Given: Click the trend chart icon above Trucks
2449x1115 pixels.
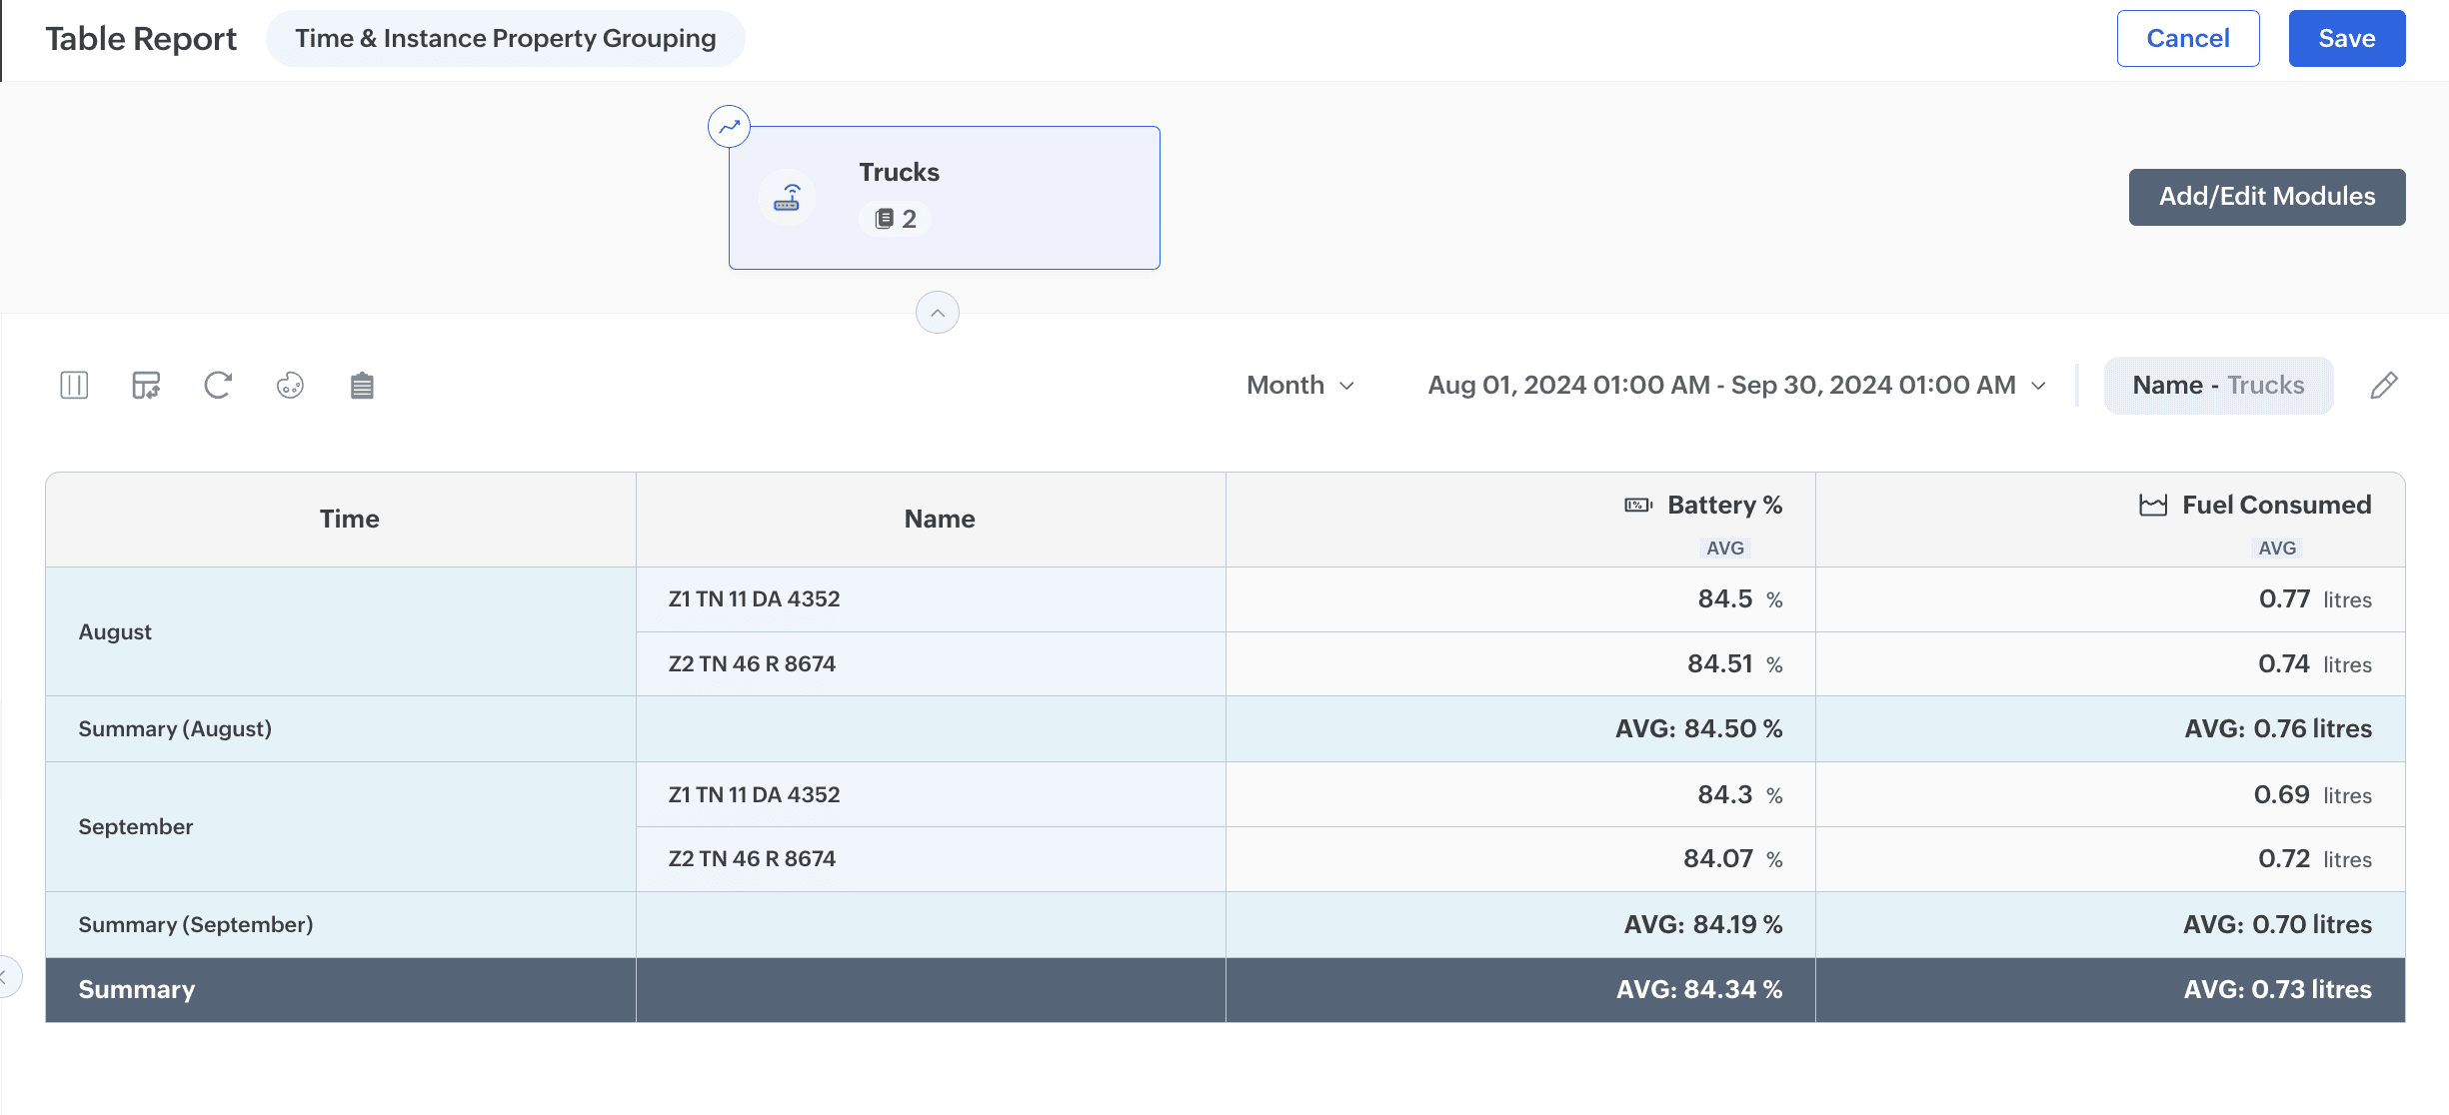Looking at the screenshot, I should click(730, 127).
